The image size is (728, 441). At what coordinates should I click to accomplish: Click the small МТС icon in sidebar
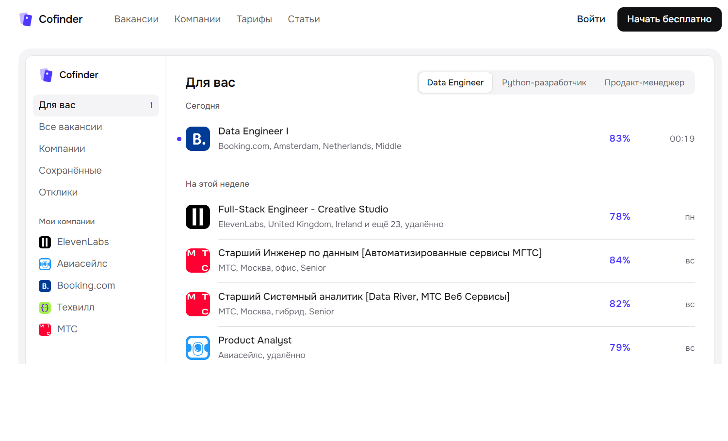coord(45,329)
